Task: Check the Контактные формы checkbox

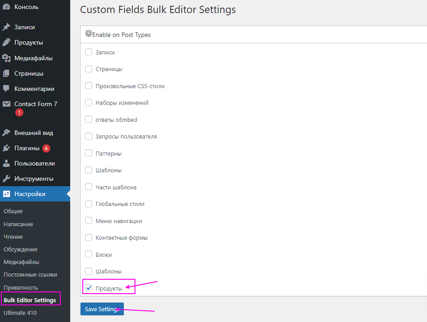Action: point(89,237)
